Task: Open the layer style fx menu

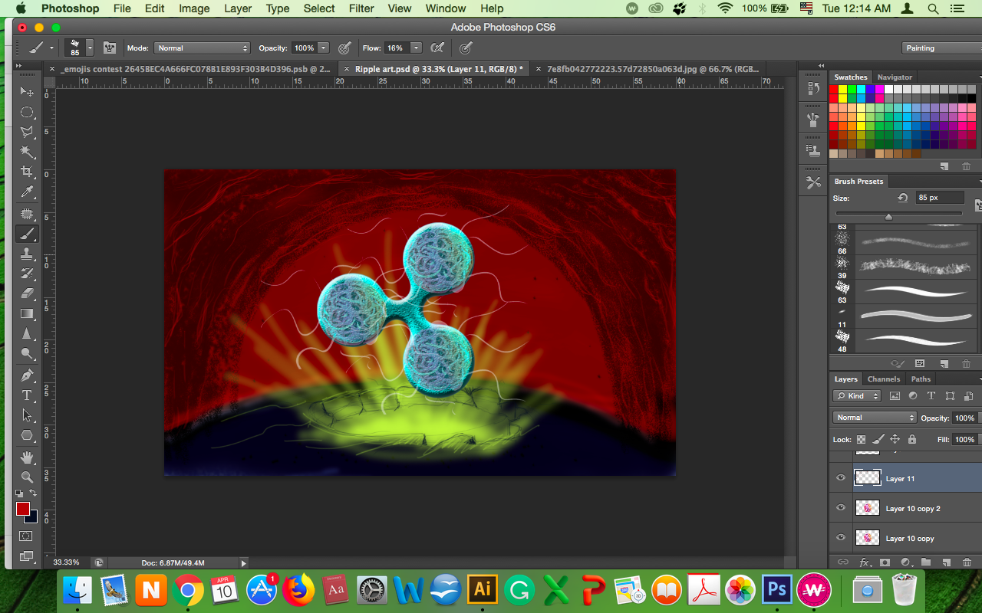Action: click(x=864, y=562)
